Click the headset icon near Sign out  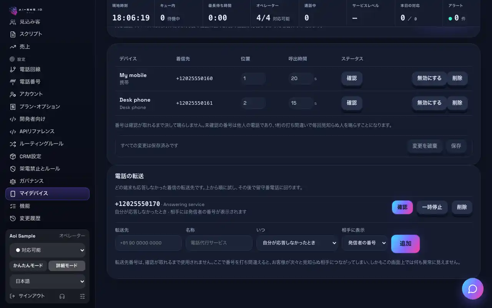(62, 296)
